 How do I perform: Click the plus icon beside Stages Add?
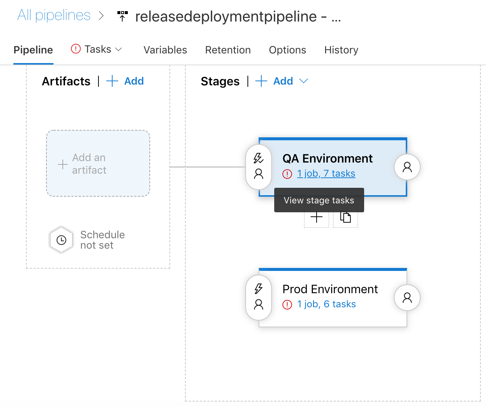pos(261,81)
